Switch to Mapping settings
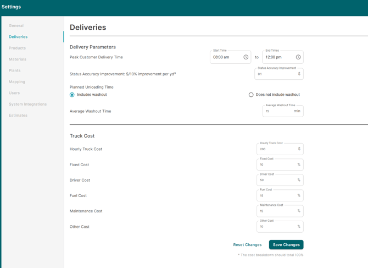 [x=17, y=82]
